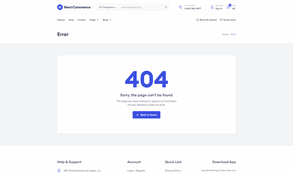Click the Next Commerce logo icon

click(x=60, y=7)
